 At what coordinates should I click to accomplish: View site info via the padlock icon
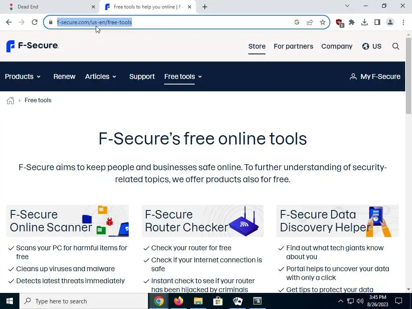click(x=51, y=22)
